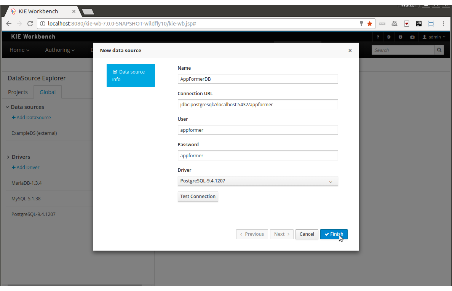Viewport: 452px width, 291px height.
Task: Expand the Drivers section
Action: tap(8, 157)
